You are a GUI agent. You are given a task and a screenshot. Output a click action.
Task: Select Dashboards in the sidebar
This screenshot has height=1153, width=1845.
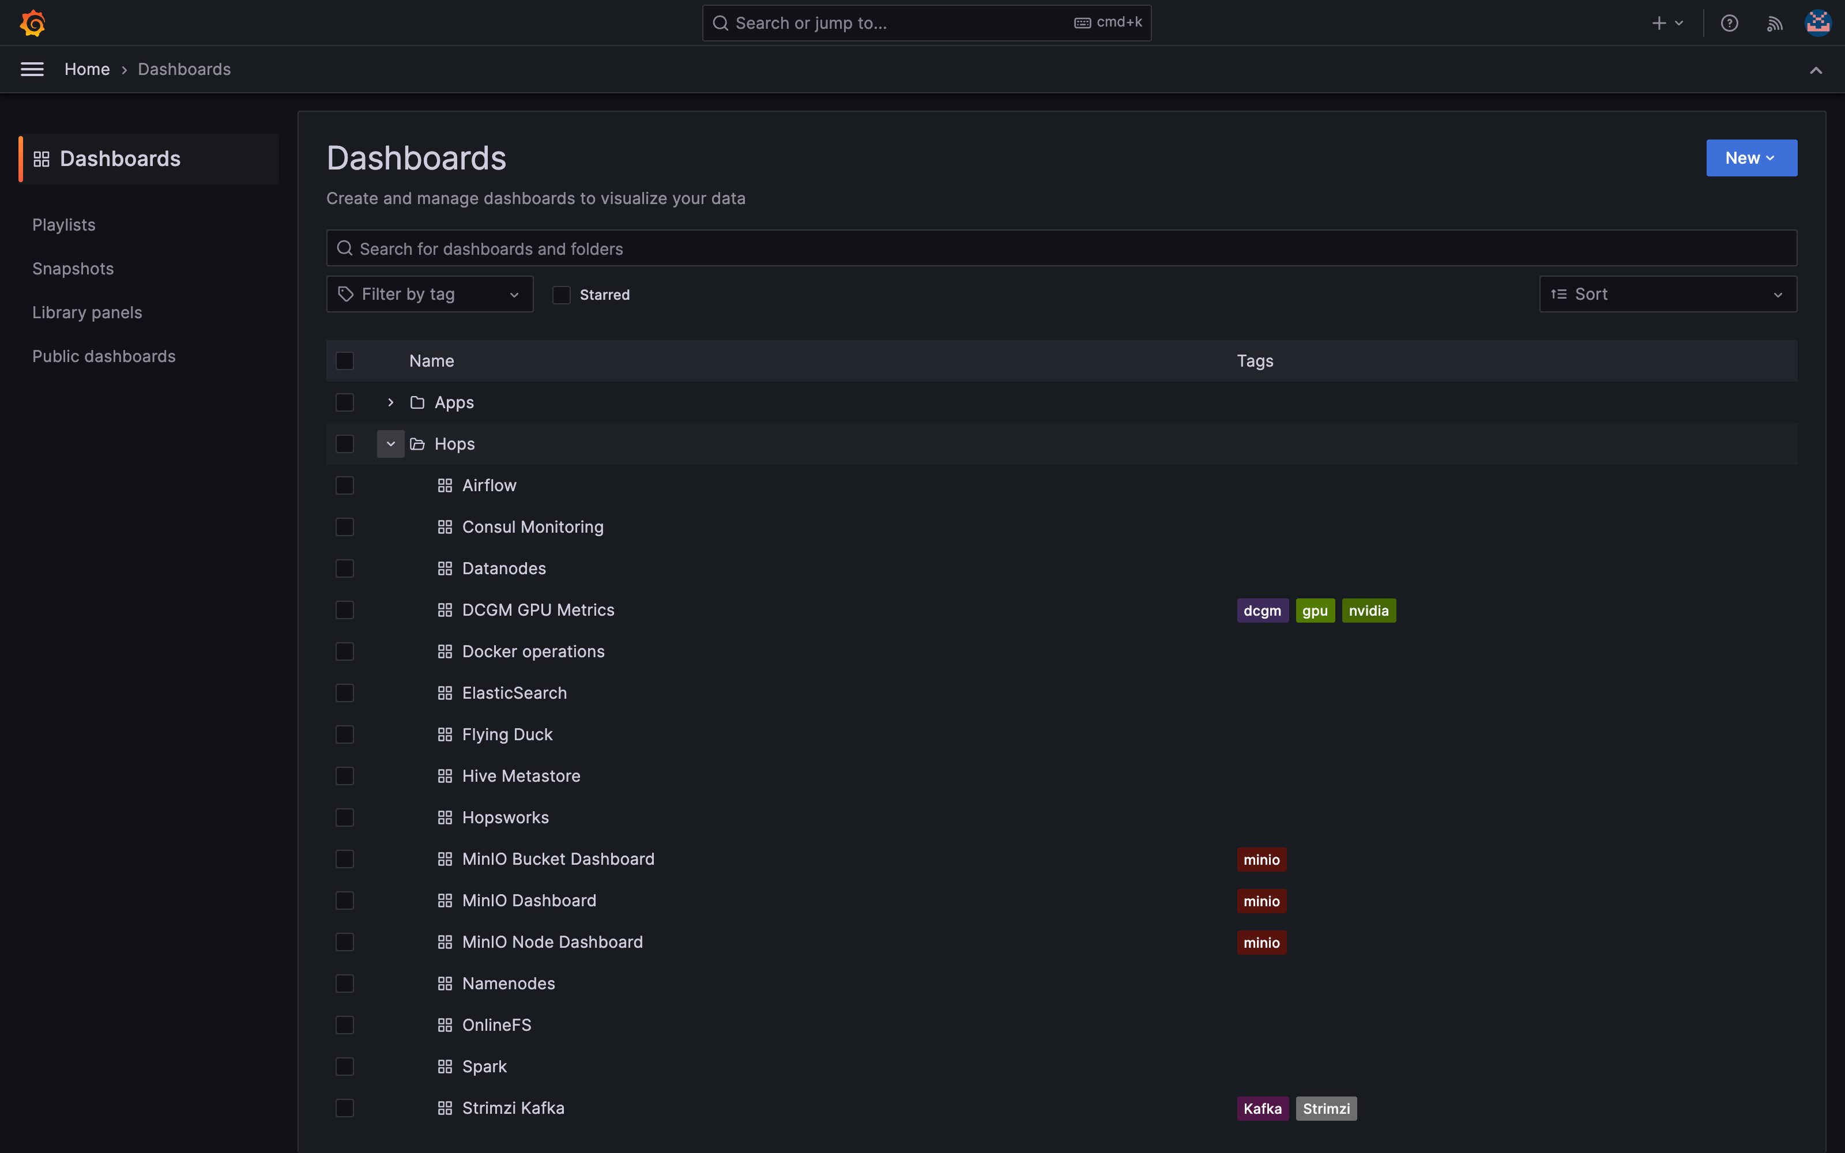(x=149, y=159)
